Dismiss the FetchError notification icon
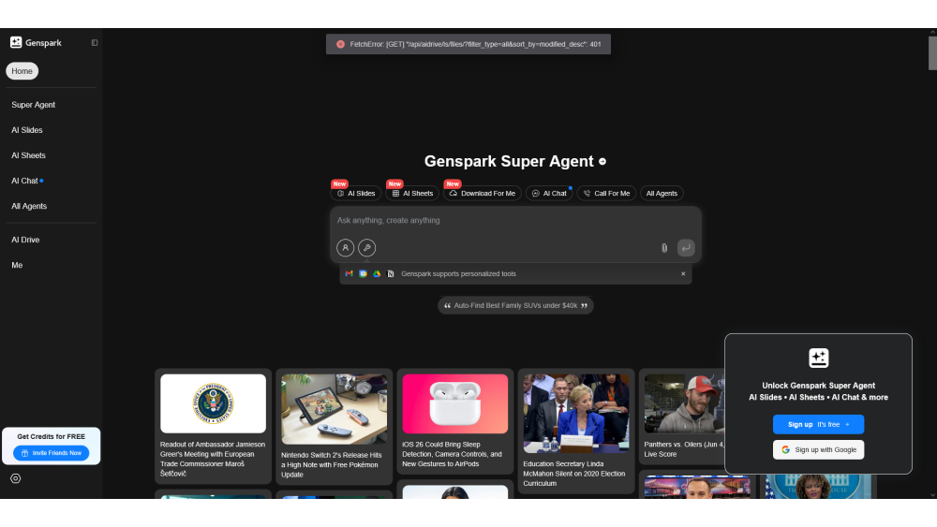937x527 pixels. (341, 44)
